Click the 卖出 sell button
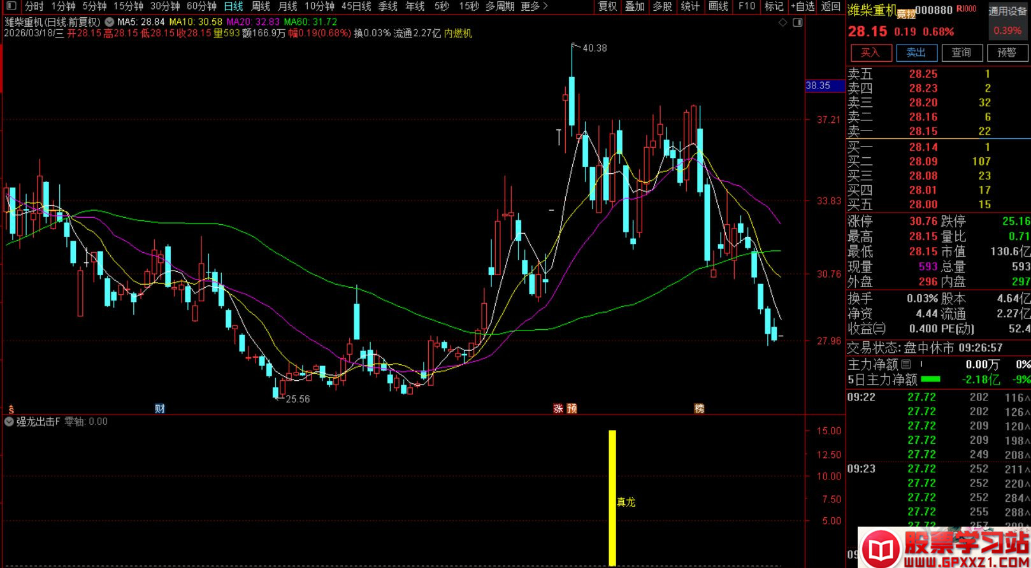1031x568 pixels. (916, 53)
